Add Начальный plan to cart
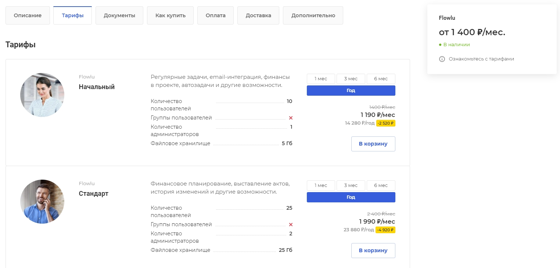Viewport: 560px width, 268px height. [x=373, y=144]
